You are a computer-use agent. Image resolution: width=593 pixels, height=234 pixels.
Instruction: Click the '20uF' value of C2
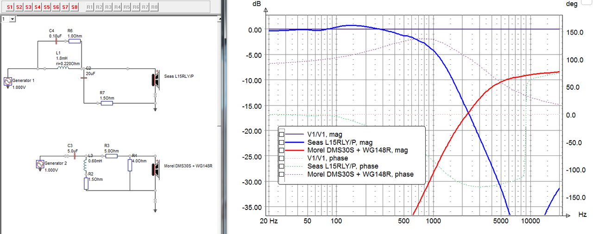[x=91, y=73]
